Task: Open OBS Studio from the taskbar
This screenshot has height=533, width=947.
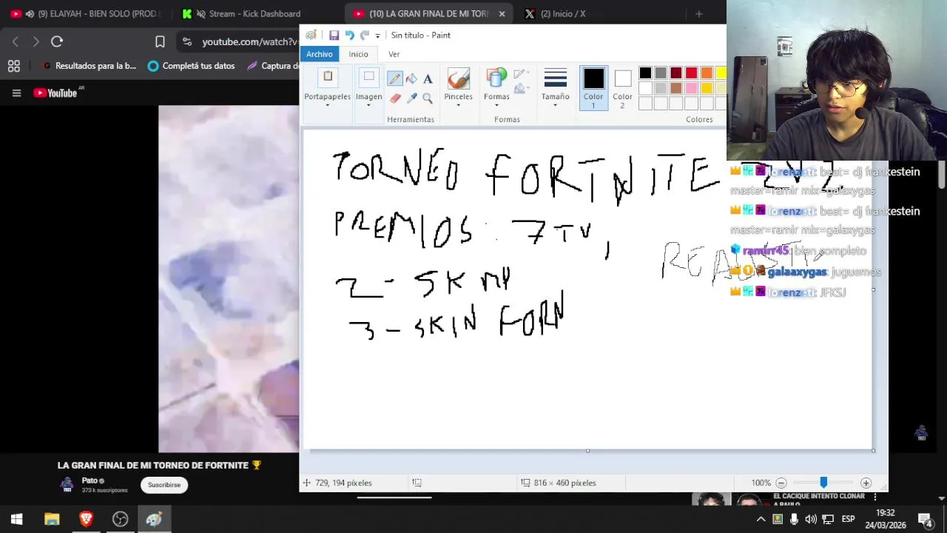Action: coord(120,519)
